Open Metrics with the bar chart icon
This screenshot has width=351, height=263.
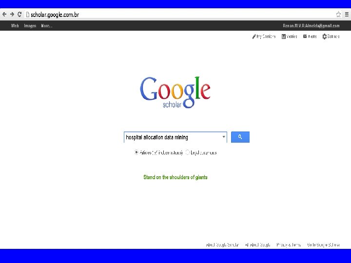click(x=289, y=37)
